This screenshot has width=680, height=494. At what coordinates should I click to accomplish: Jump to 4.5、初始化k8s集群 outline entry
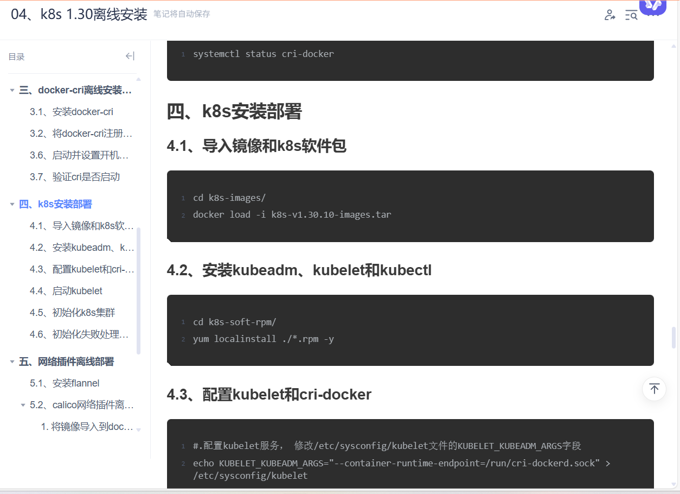click(x=73, y=313)
